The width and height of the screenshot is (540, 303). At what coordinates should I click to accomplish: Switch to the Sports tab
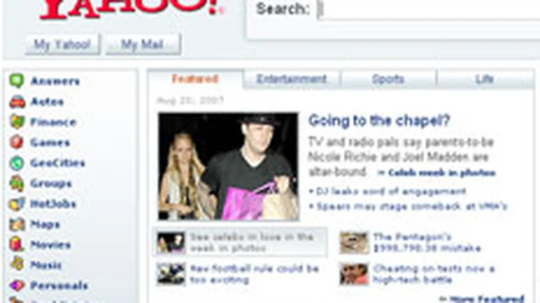[x=388, y=79]
